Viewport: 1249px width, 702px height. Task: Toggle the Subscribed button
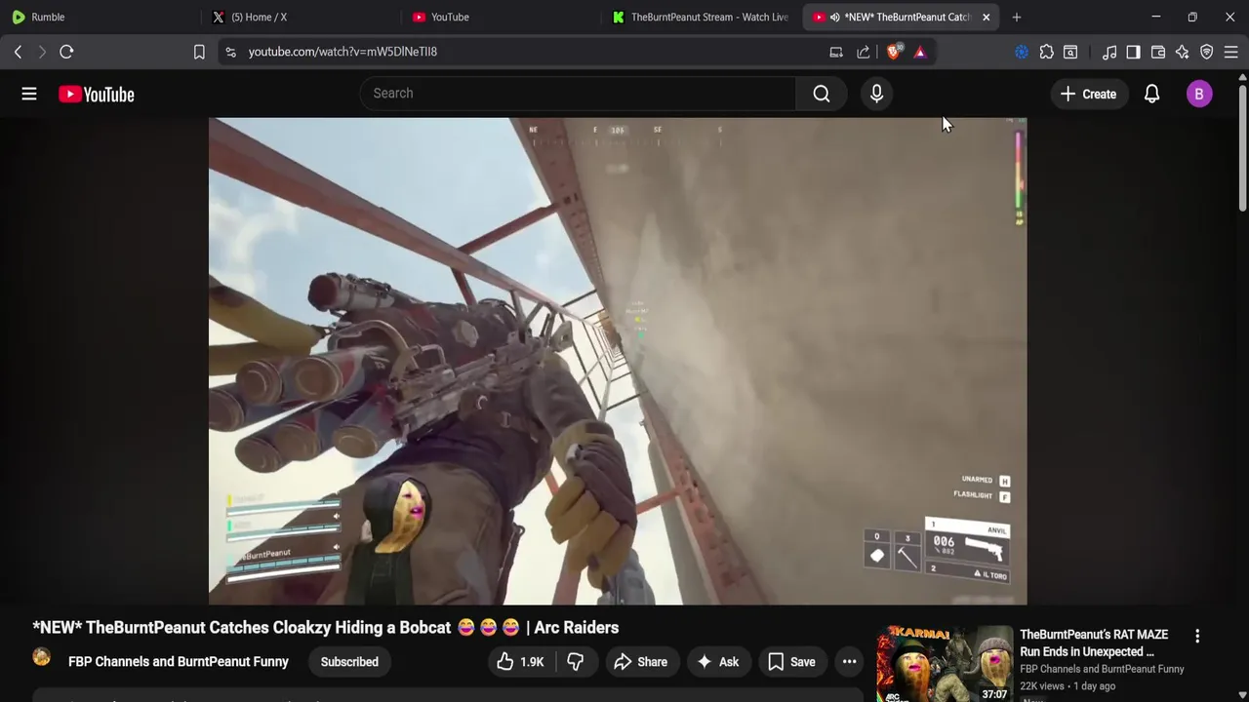pos(349,662)
